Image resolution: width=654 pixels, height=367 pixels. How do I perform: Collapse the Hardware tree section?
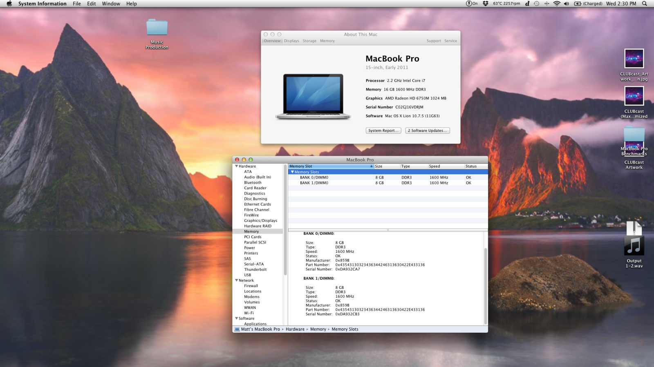pos(236,166)
